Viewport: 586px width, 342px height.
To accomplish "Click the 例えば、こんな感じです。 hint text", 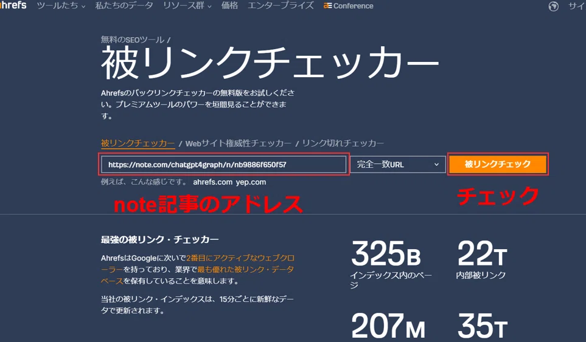I will click(144, 182).
